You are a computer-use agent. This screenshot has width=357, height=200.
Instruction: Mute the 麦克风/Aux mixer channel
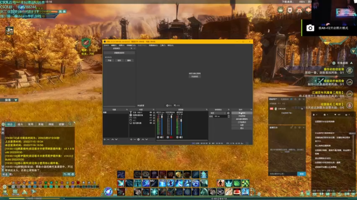point(162,137)
